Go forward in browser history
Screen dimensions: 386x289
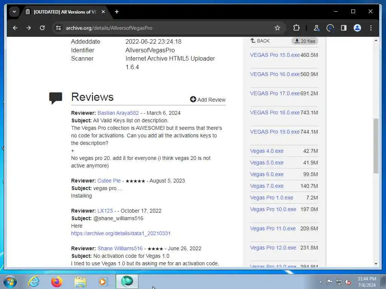click(29, 28)
